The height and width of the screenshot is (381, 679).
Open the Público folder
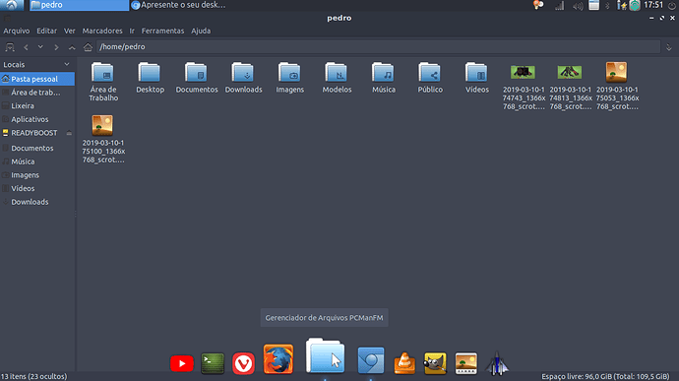point(430,78)
